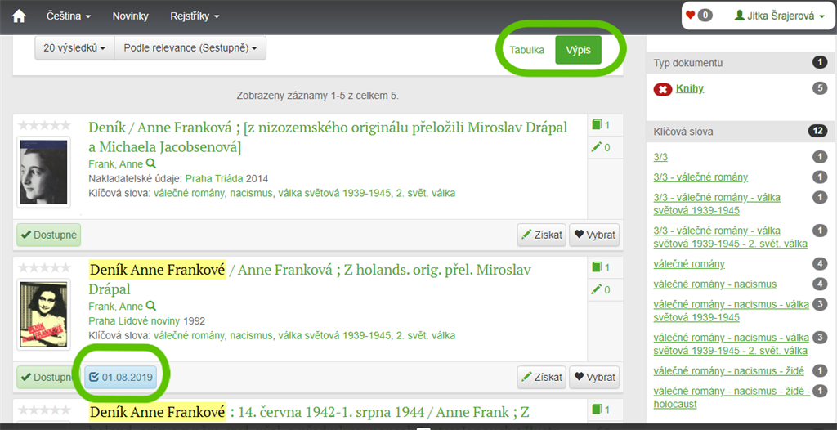Open the Novinky menu item
The image size is (837, 430).
[130, 16]
